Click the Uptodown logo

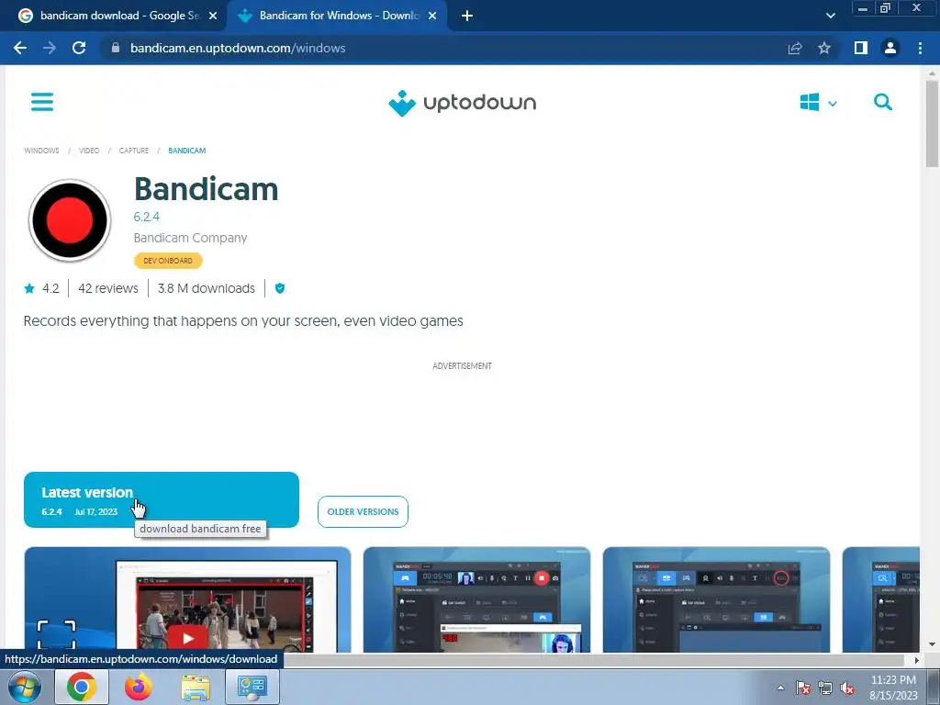pyautogui.click(x=463, y=103)
